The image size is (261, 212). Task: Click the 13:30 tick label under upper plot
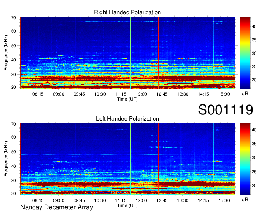[183, 94]
